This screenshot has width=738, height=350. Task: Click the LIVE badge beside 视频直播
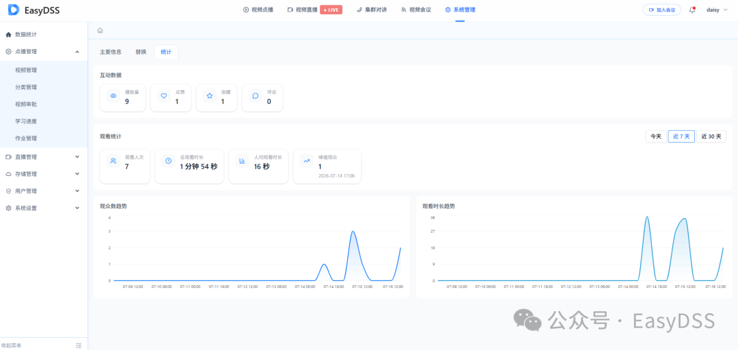331,10
